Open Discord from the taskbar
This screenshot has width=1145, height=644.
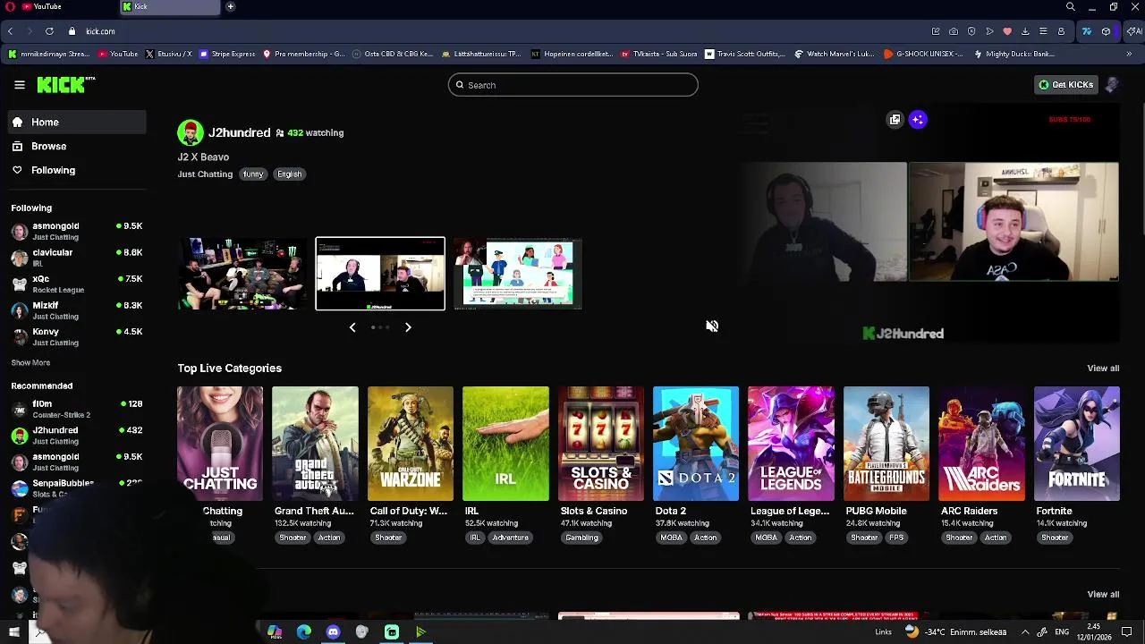(x=333, y=632)
